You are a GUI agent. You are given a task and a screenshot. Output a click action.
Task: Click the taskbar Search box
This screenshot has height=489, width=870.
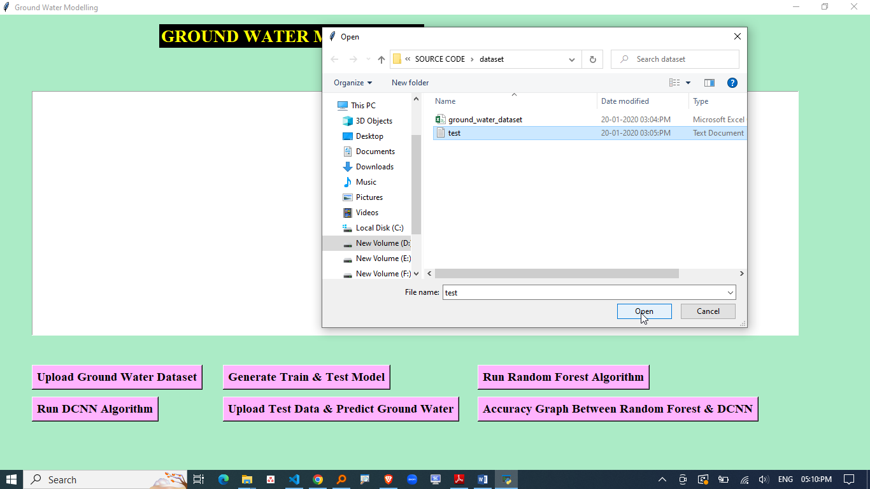tap(106, 479)
